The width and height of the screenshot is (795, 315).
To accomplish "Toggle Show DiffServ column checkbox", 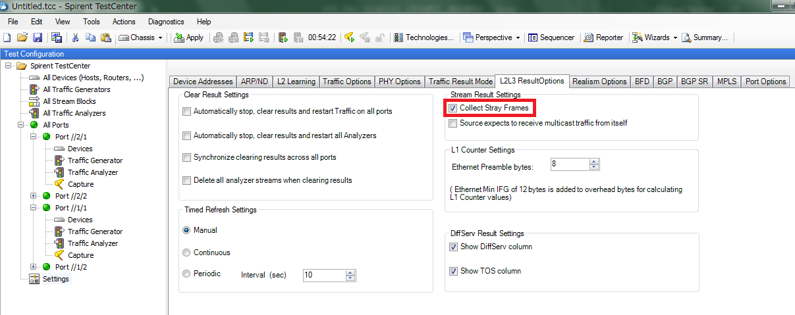I will pyautogui.click(x=453, y=247).
